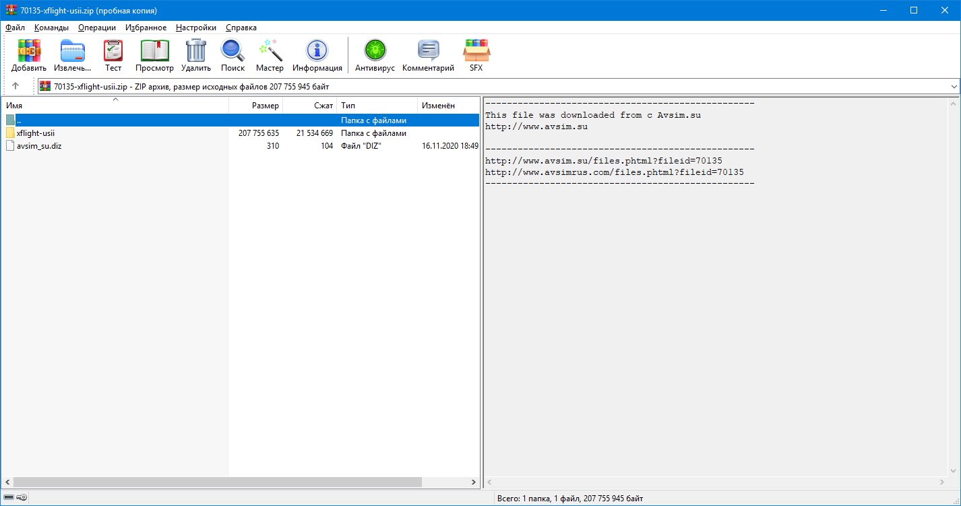Open the Просмотр (View) book icon
961x506 pixels.
click(154, 51)
